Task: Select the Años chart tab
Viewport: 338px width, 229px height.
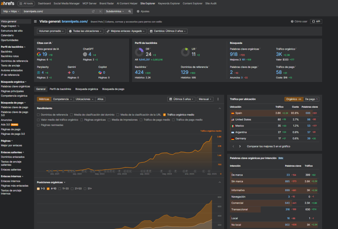Action: (100, 99)
